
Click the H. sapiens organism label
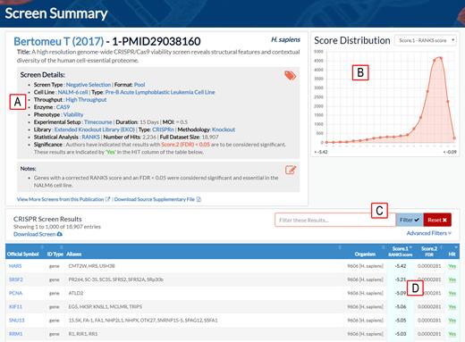(285, 39)
